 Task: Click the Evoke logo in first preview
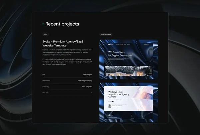(111, 44)
